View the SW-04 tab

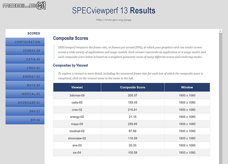pos(25,120)
